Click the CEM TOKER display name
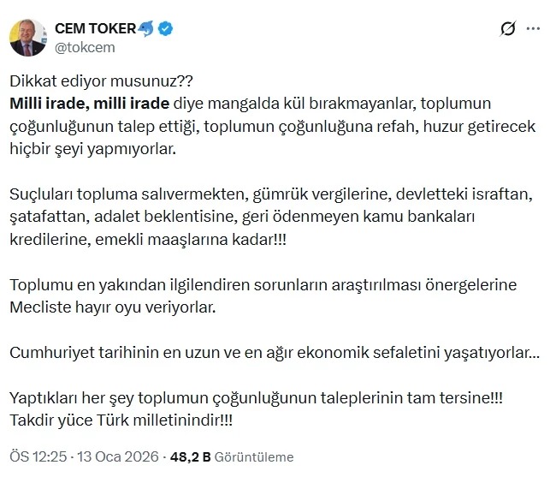The width and height of the screenshot is (556, 477). [x=95, y=29]
